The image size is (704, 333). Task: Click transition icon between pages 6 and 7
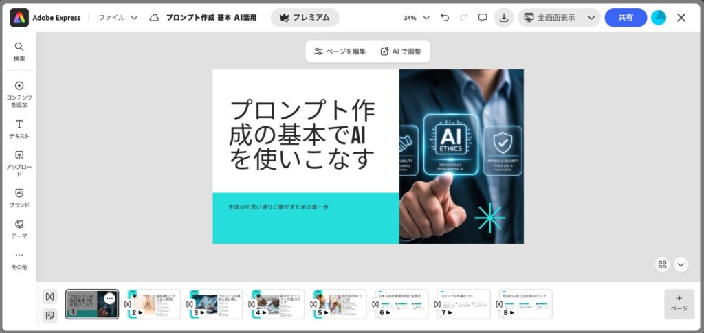point(437,304)
